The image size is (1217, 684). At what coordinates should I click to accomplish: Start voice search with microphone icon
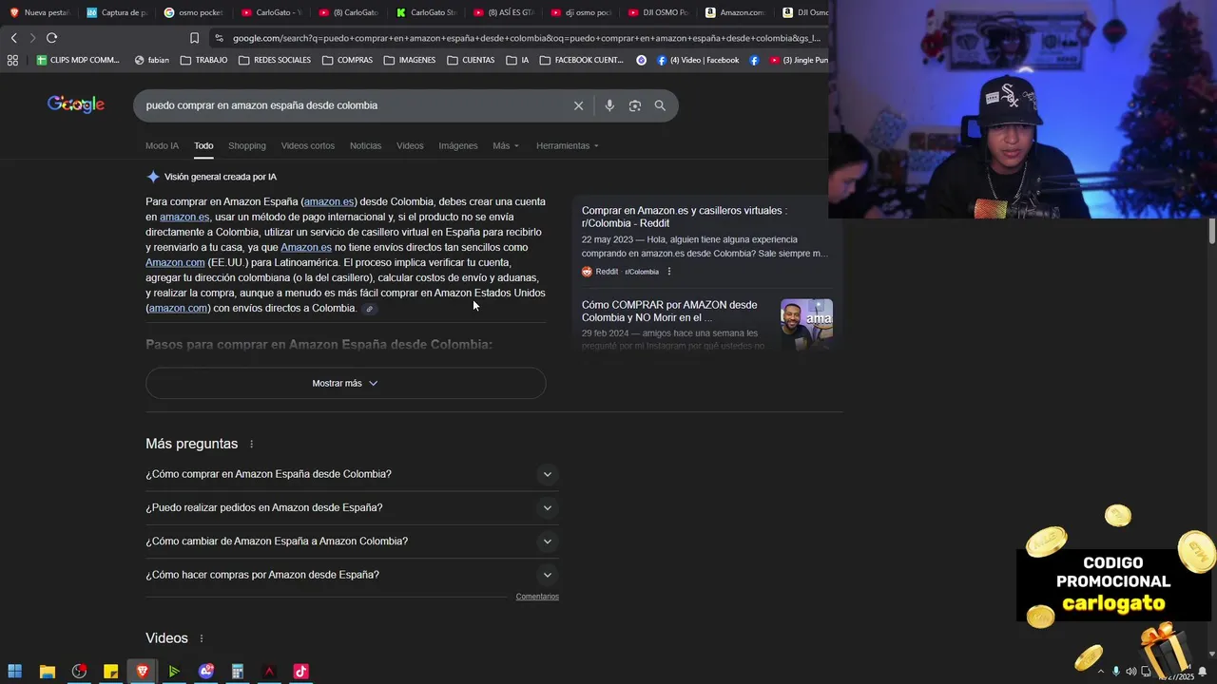(609, 105)
